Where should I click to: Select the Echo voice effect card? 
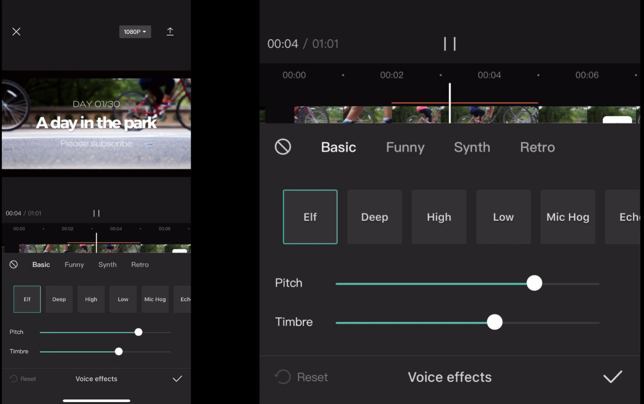click(629, 217)
